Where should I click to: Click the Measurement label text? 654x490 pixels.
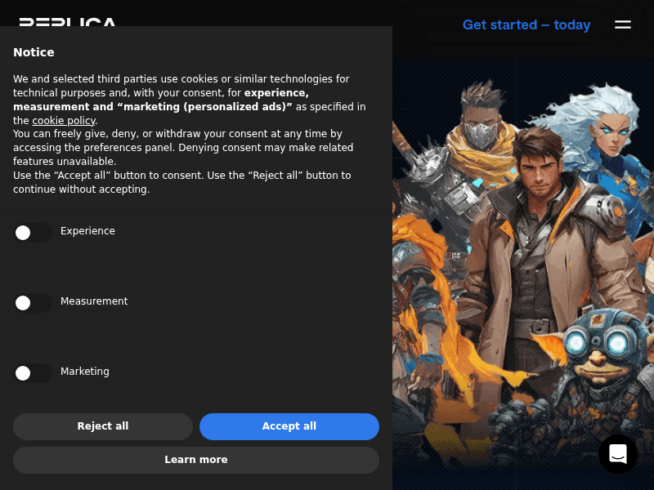(94, 301)
